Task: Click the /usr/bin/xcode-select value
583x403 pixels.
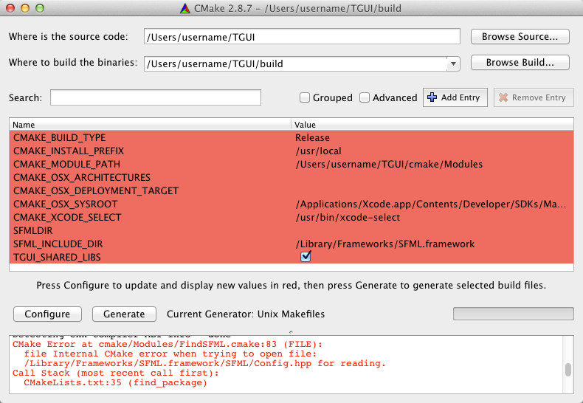Action: pos(348,217)
